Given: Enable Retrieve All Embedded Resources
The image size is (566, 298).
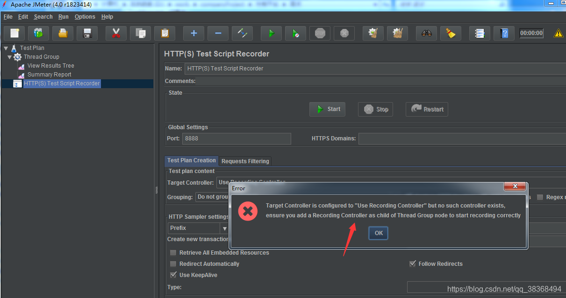Looking at the screenshot, I should pyautogui.click(x=173, y=252).
